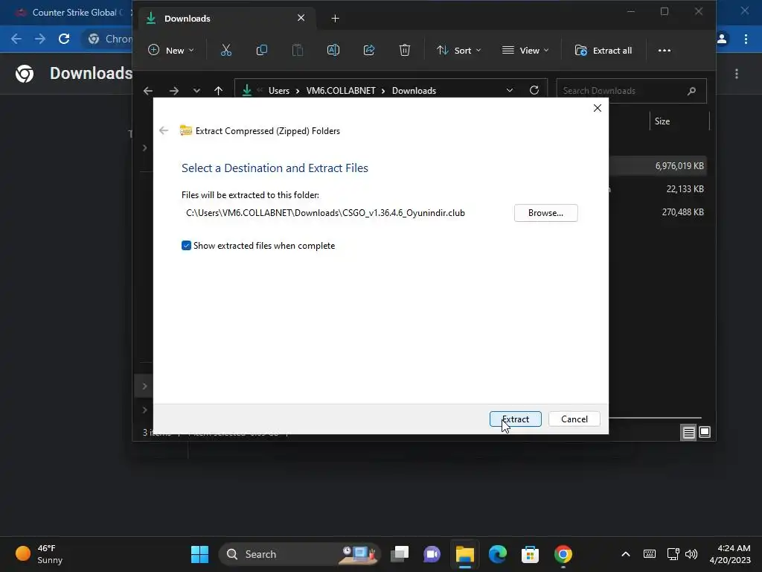Click VM6.COLLABNET in address breadcrumb
This screenshot has width=762, height=572.
tap(341, 90)
